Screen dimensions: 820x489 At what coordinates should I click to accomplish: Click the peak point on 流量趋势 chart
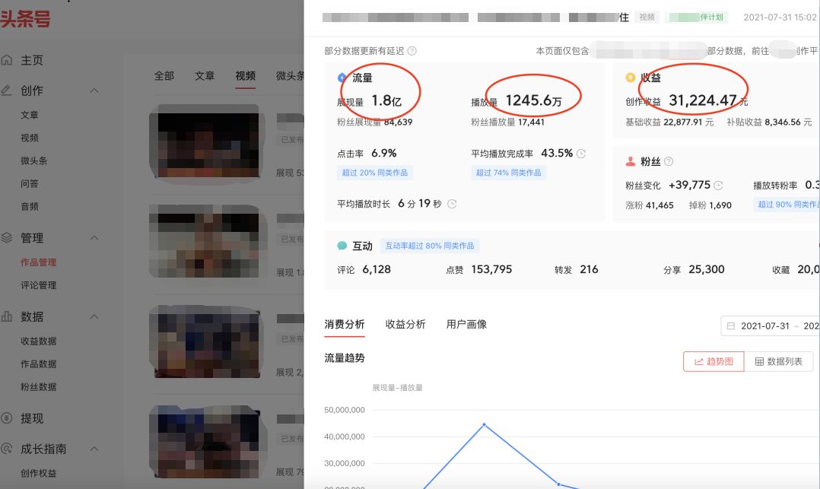[x=485, y=424]
